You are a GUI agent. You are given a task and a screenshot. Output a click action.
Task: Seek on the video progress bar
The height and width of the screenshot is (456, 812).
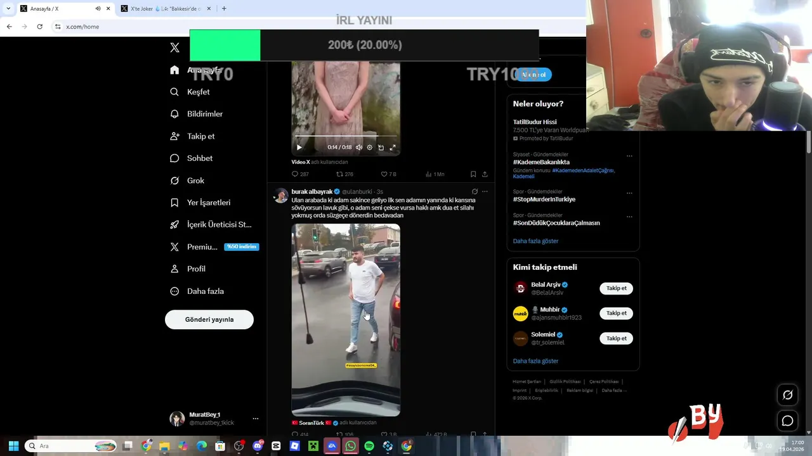346,136
